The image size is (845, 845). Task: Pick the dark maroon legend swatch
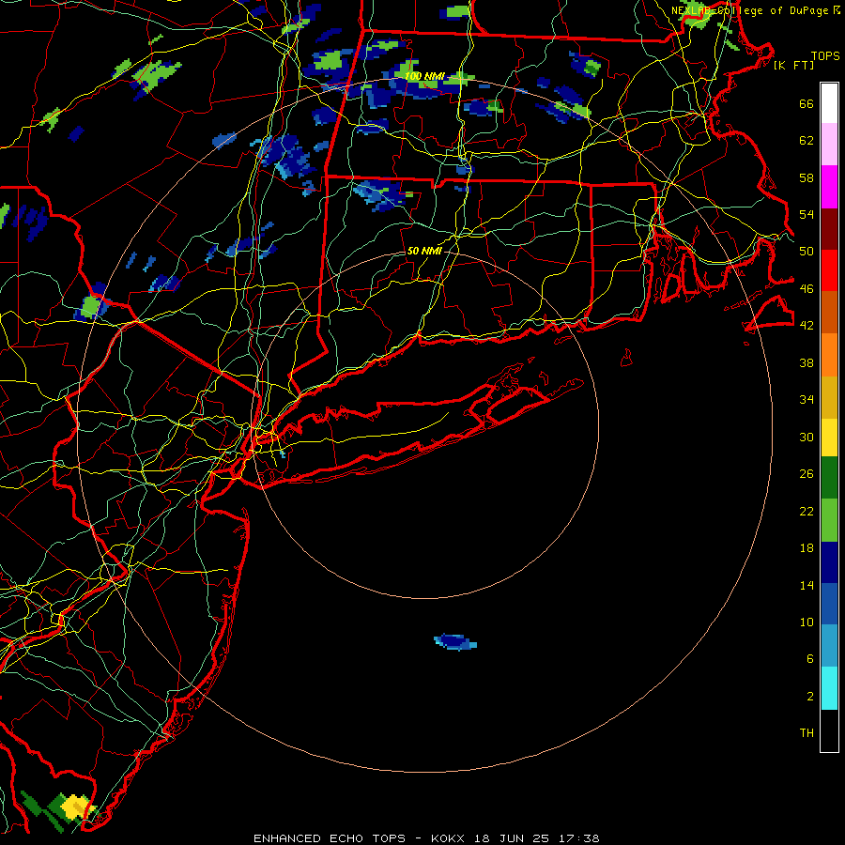pos(829,228)
